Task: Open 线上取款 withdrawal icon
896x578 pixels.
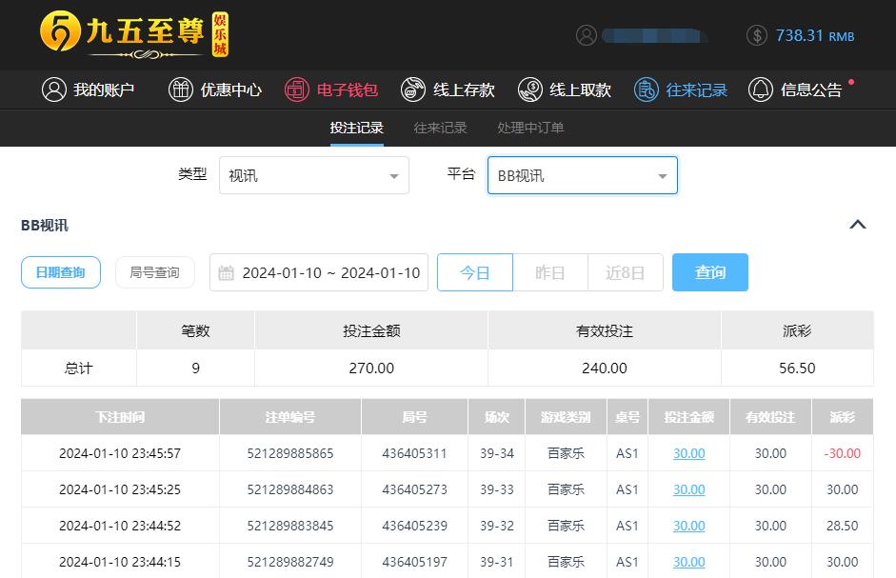Action: (529, 90)
